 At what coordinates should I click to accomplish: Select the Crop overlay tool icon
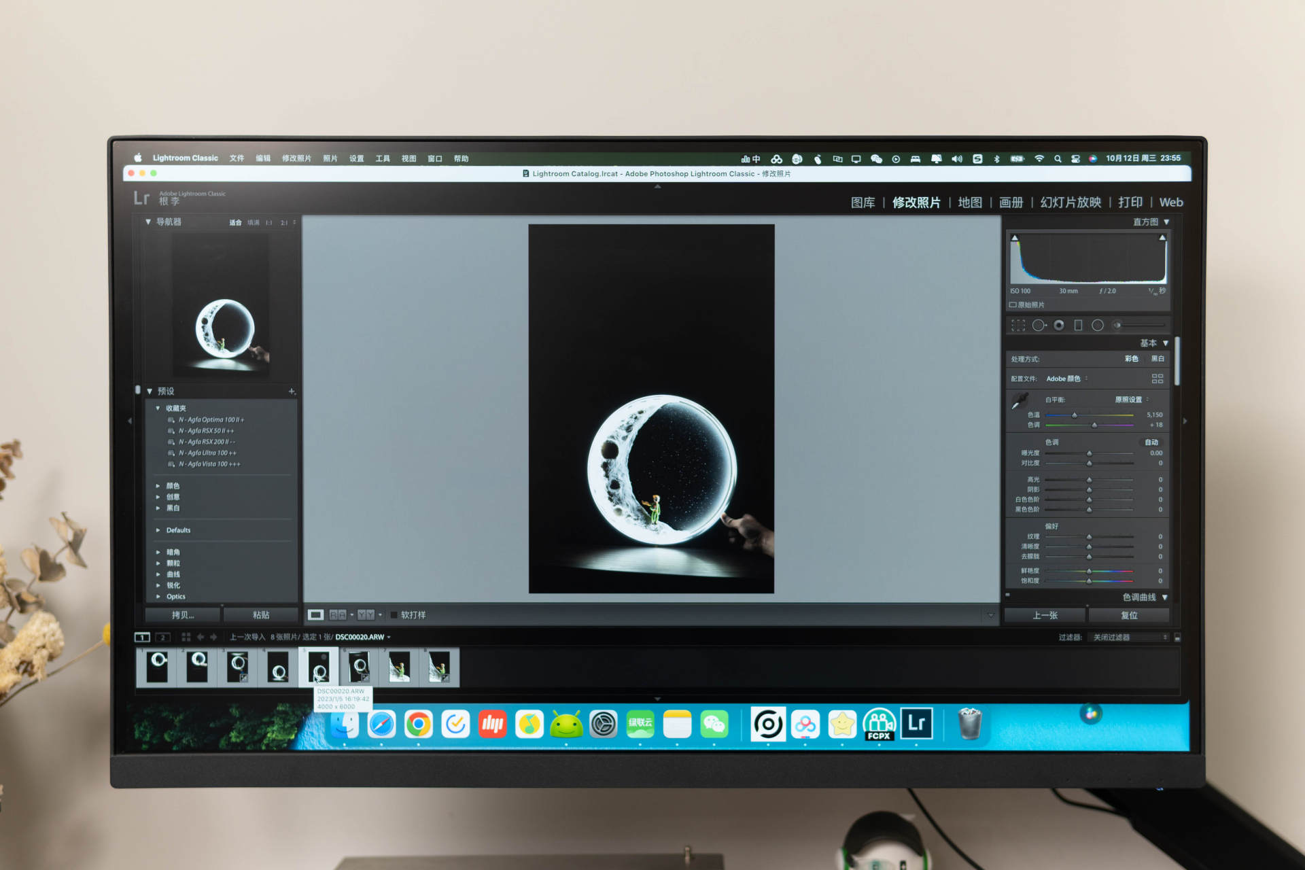[x=1017, y=326]
